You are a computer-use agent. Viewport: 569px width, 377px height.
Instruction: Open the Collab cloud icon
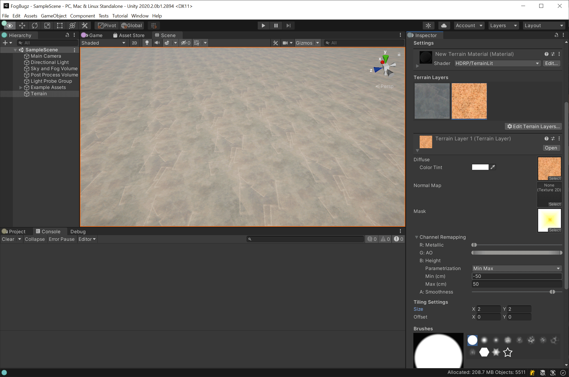pyautogui.click(x=444, y=26)
